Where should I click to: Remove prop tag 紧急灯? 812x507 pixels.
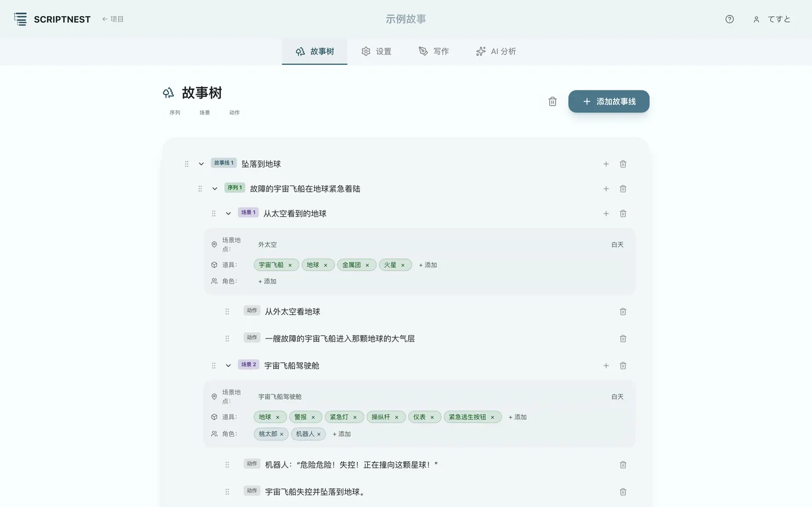point(355,417)
